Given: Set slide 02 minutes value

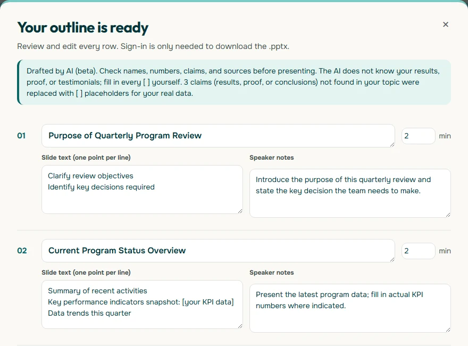Looking at the screenshot, I should coord(418,251).
